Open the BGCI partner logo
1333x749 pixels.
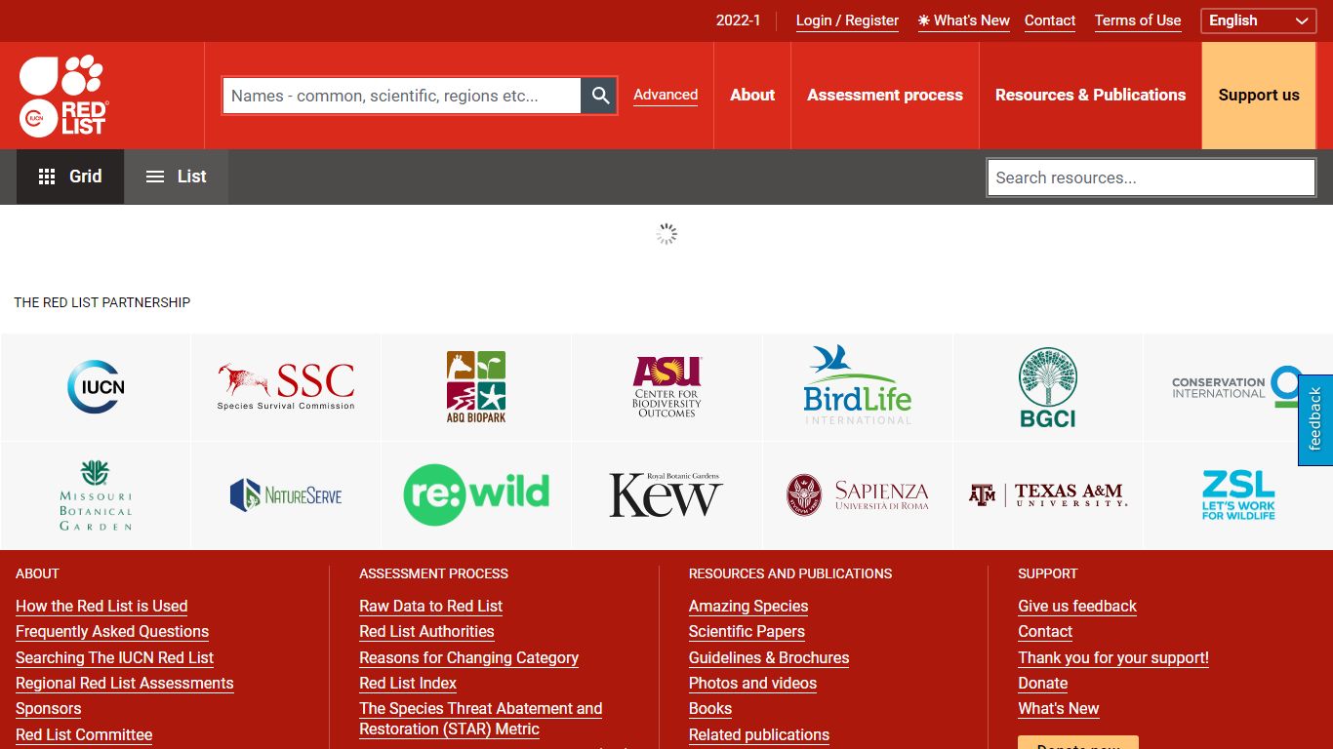pos(1047,387)
